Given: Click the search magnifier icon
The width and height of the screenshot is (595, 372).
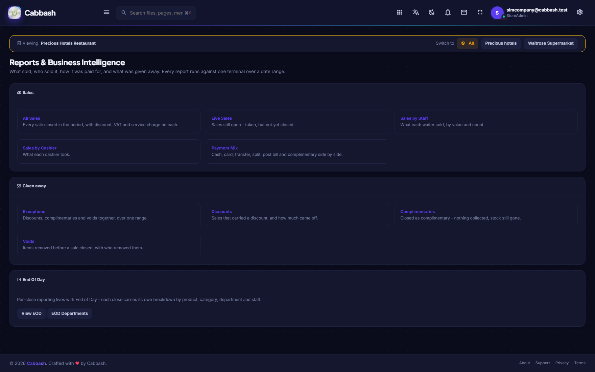Looking at the screenshot, I should click(124, 13).
